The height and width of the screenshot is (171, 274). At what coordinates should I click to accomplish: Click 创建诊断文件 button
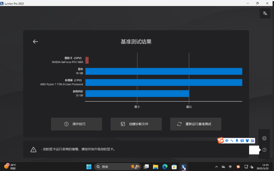click(136, 124)
